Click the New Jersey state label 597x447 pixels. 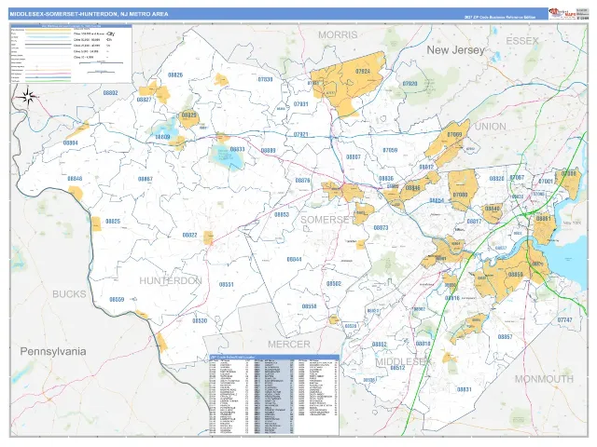click(455, 50)
